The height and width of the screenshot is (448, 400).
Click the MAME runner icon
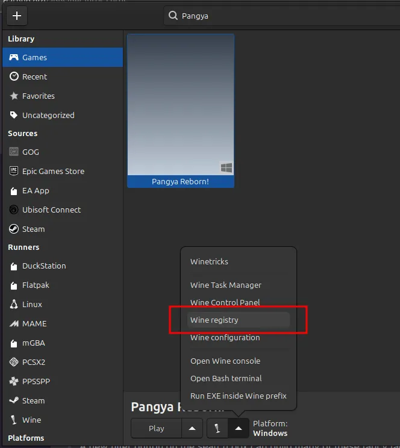click(x=14, y=323)
